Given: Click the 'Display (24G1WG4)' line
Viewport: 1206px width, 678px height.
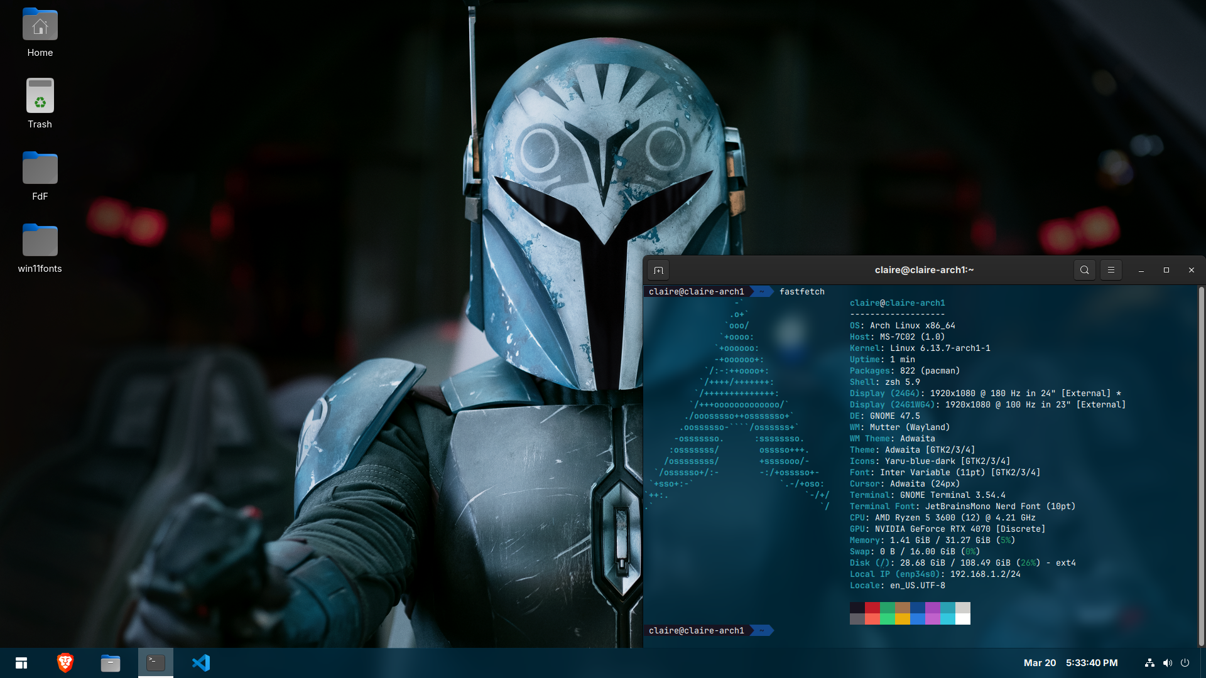Looking at the screenshot, I should [988, 405].
